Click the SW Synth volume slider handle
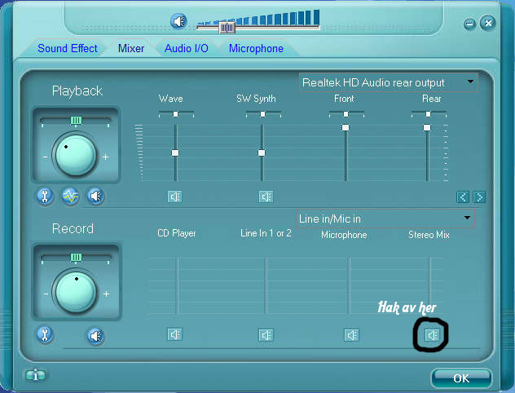The height and width of the screenshot is (393, 515). pyautogui.click(x=262, y=152)
